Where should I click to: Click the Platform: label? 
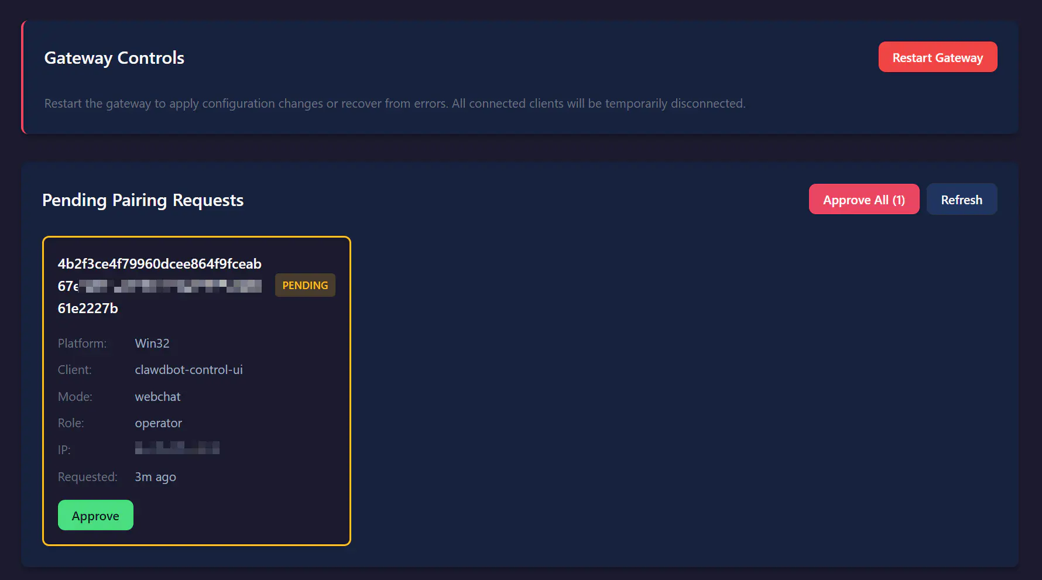coord(83,344)
